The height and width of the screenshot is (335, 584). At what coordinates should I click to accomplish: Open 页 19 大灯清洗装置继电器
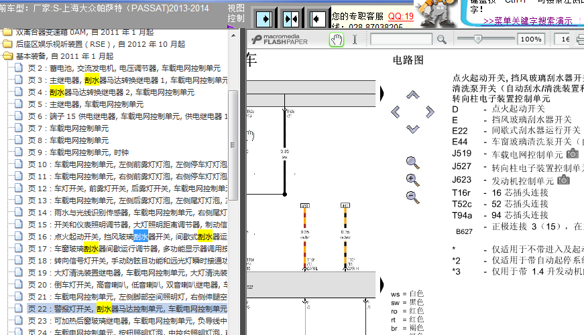[127, 273]
